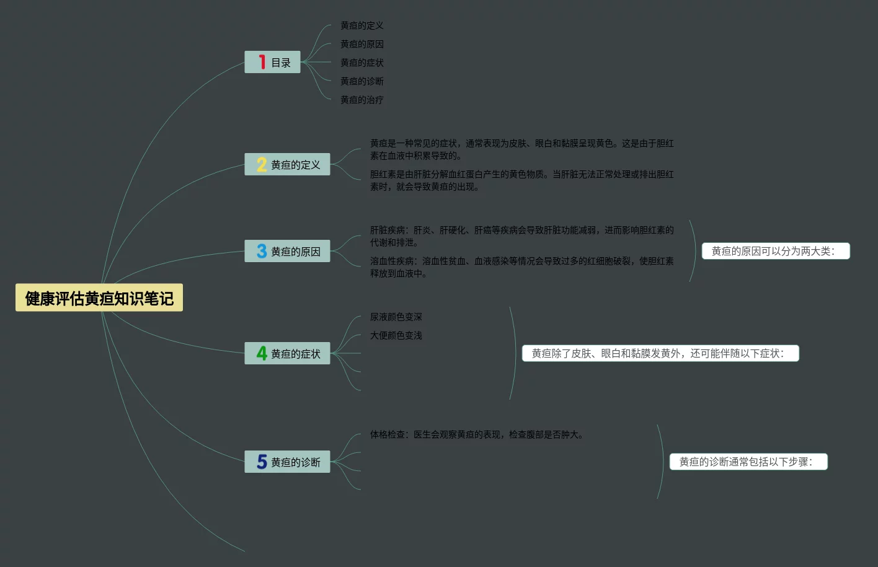The image size is (878, 567).
Task: Click subtopic 黄疸的症状 under 目录
Action: click(x=362, y=63)
